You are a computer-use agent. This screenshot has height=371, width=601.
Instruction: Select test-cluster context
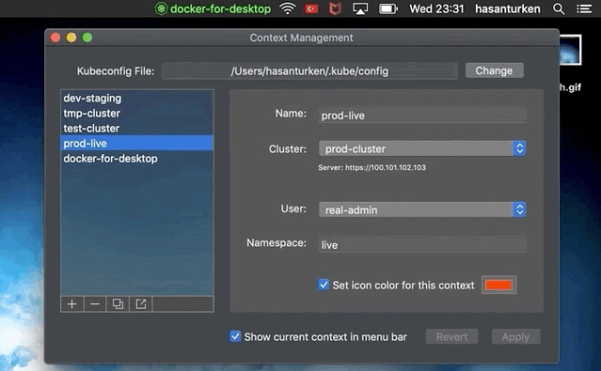pyautogui.click(x=136, y=128)
